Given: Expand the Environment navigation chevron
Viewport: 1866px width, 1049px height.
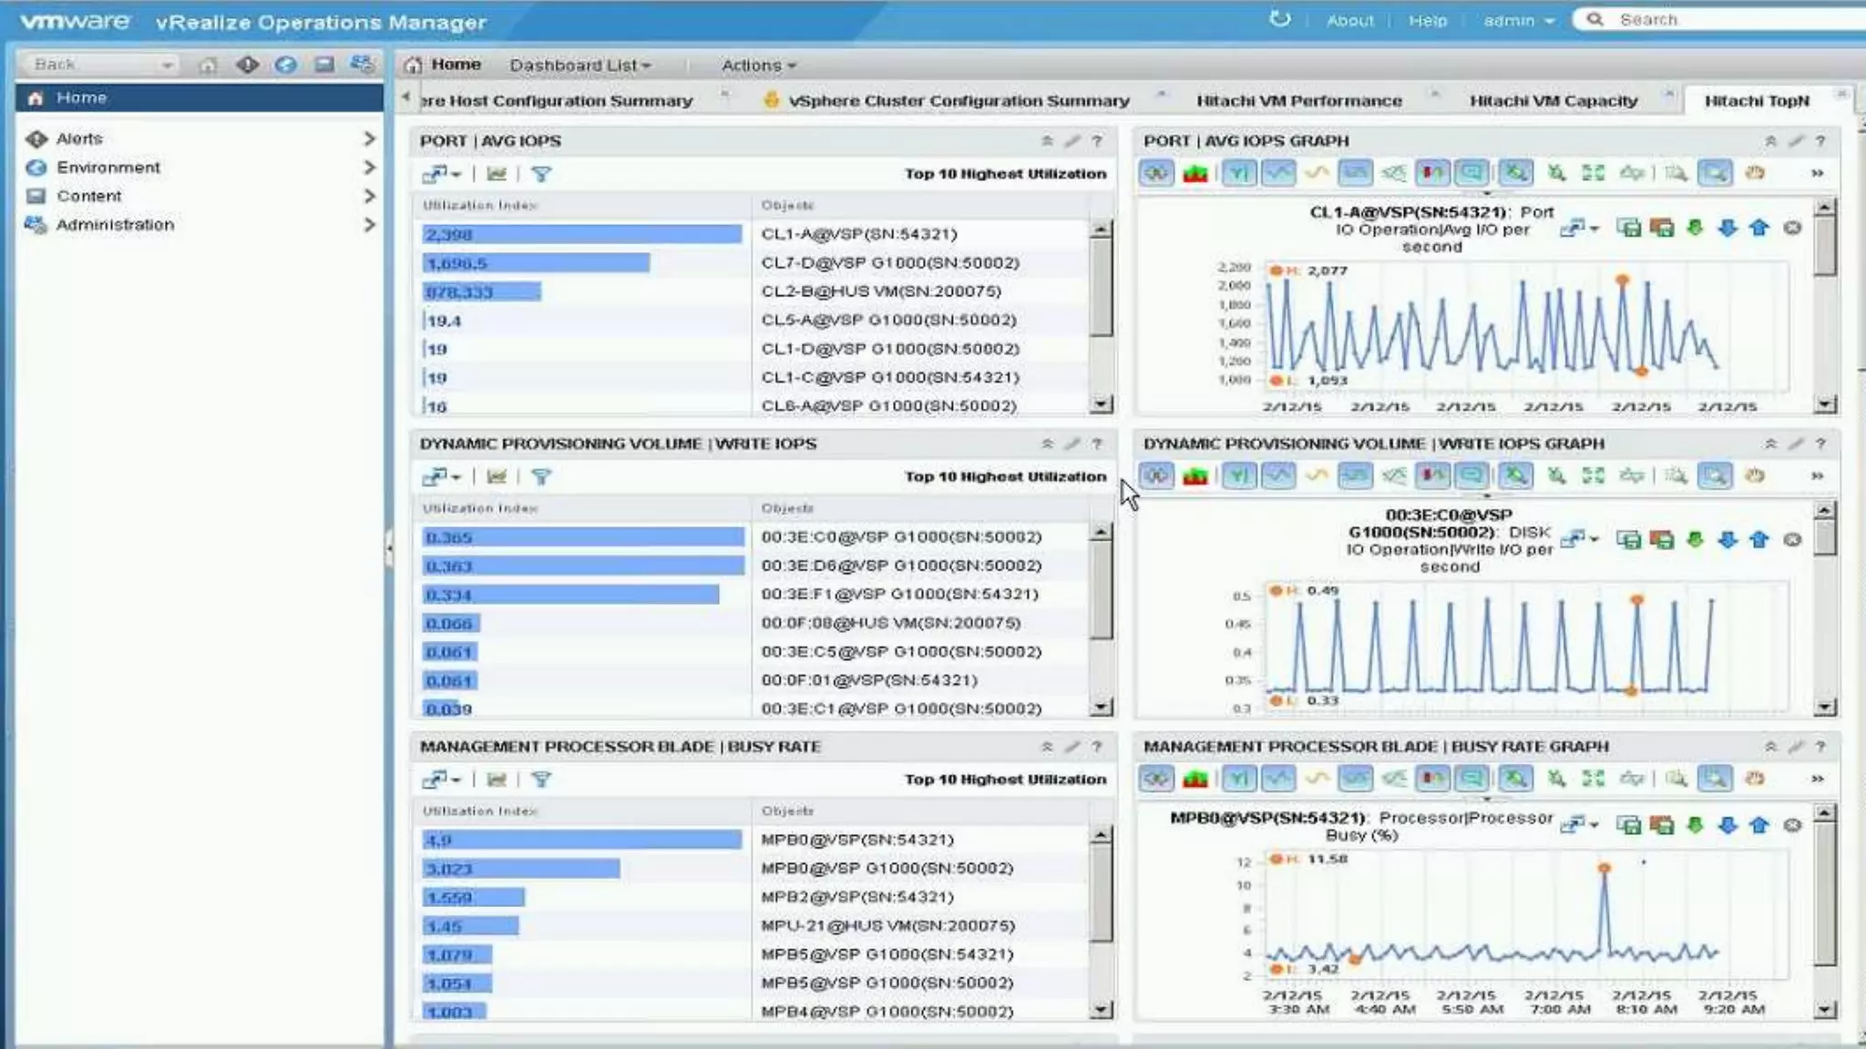Looking at the screenshot, I should 369,168.
